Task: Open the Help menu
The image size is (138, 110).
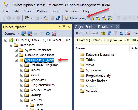Action: point(87,11)
